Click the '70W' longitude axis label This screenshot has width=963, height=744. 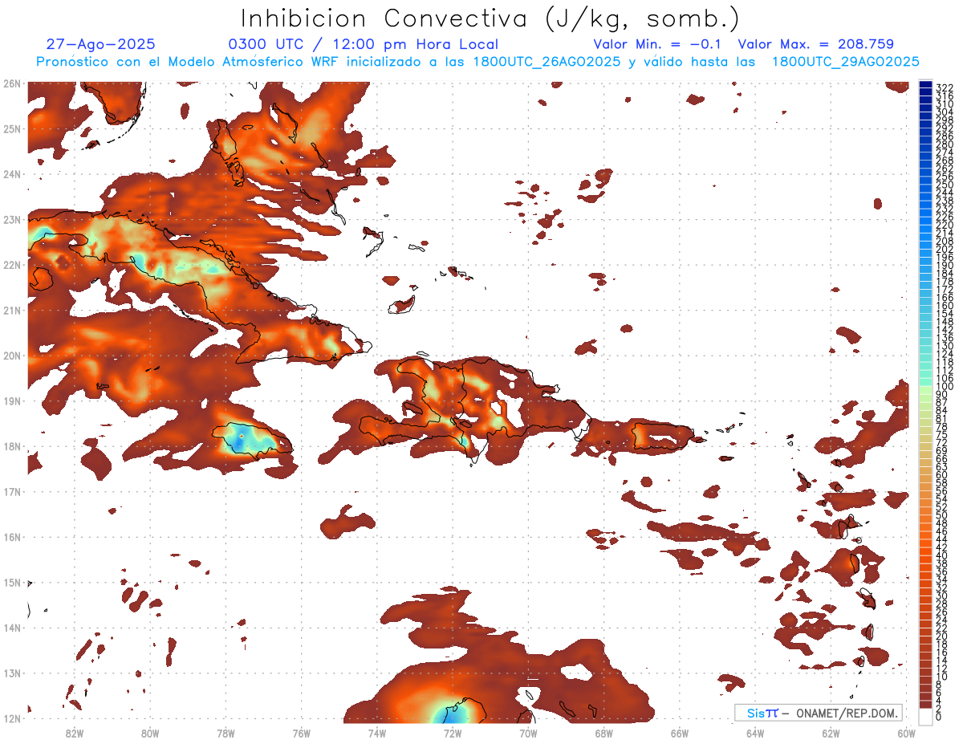[x=528, y=733]
